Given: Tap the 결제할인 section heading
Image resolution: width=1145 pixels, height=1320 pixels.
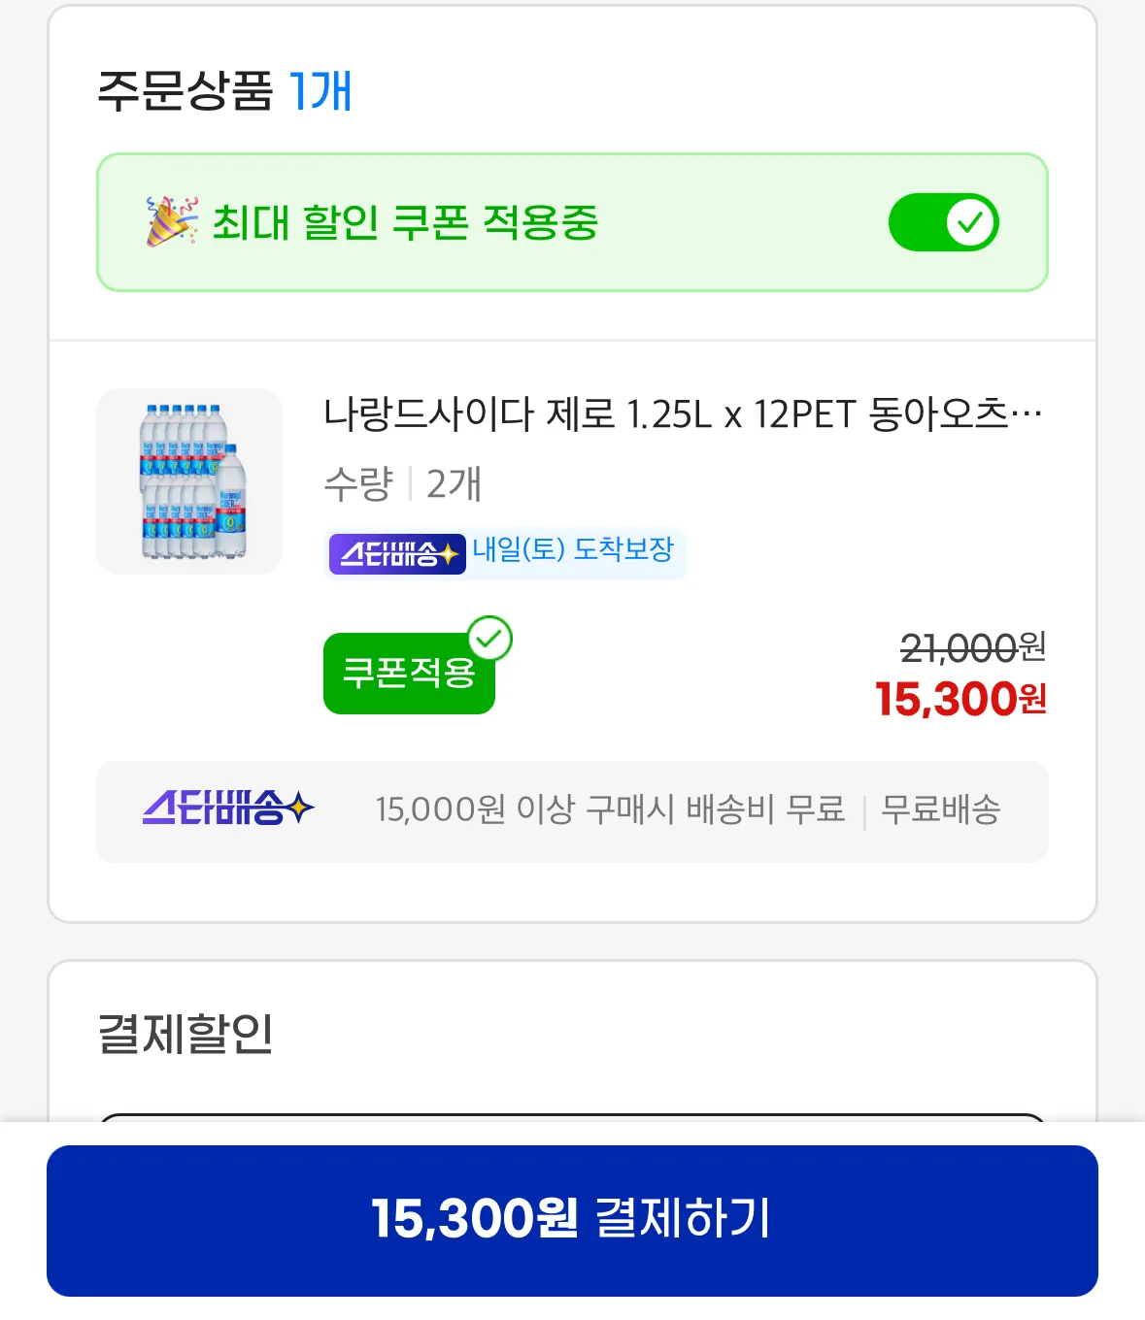Looking at the screenshot, I should [185, 1033].
